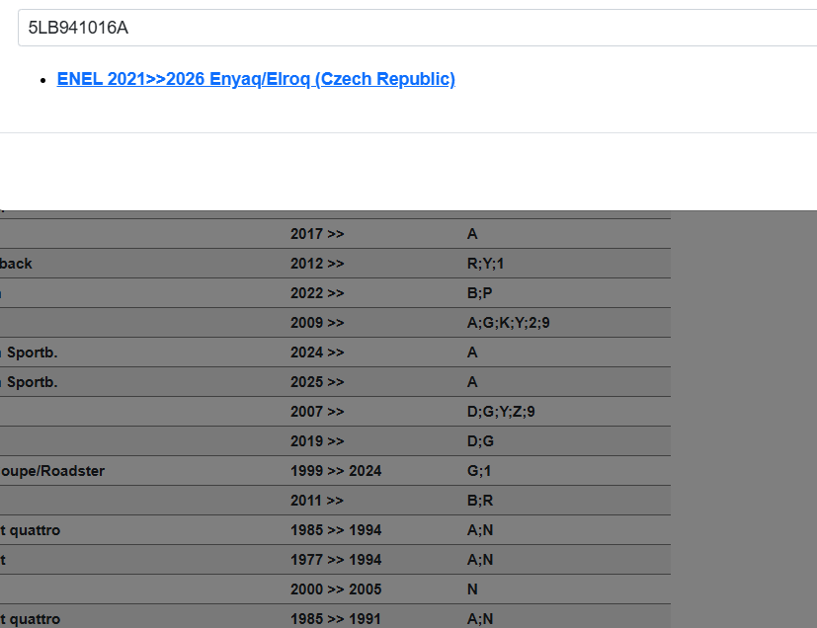Viewport: 817px width, 628px height.
Task: Select the 2012 >> year cell
Action: [x=317, y=264]
